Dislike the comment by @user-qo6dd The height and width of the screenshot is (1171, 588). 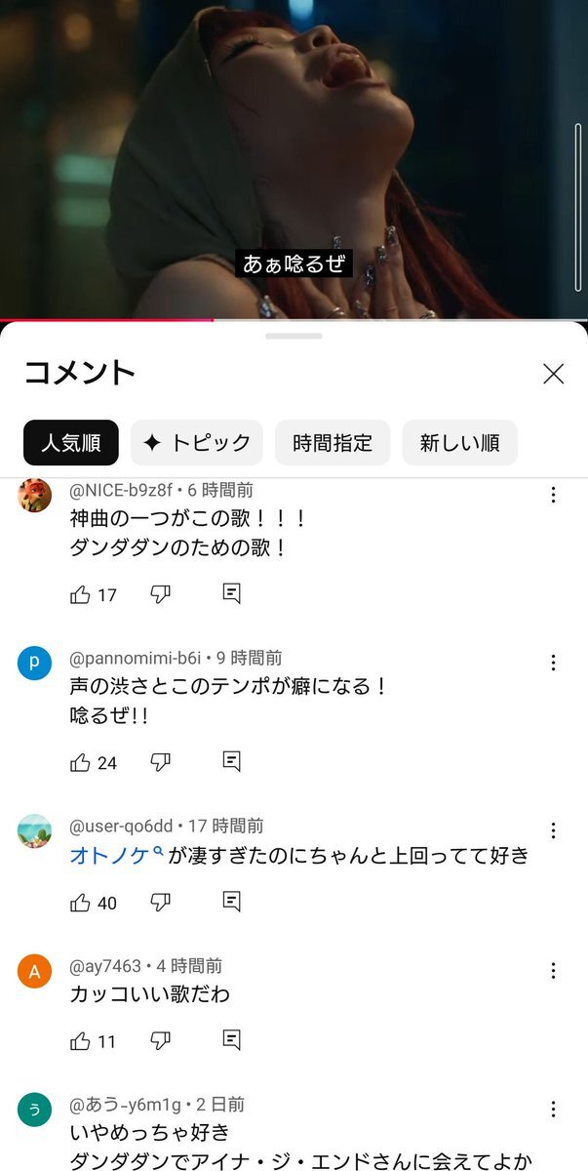[x=161, y=903]
